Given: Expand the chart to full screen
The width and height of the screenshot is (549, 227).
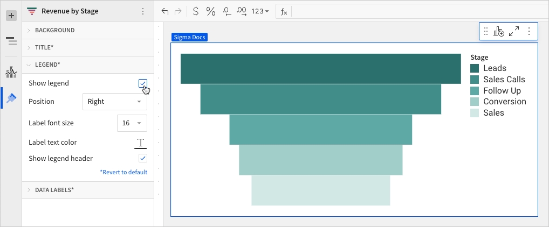Looking at the screenshot, I should tap(514, 31).
